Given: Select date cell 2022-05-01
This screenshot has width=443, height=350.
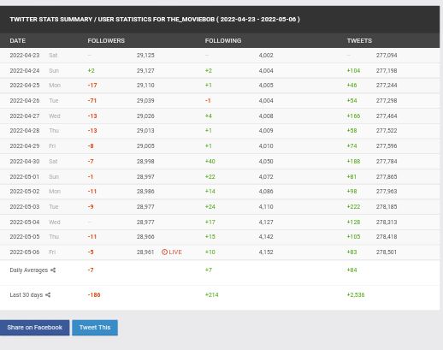Looking at the screenshot, I should pos(25,177).
